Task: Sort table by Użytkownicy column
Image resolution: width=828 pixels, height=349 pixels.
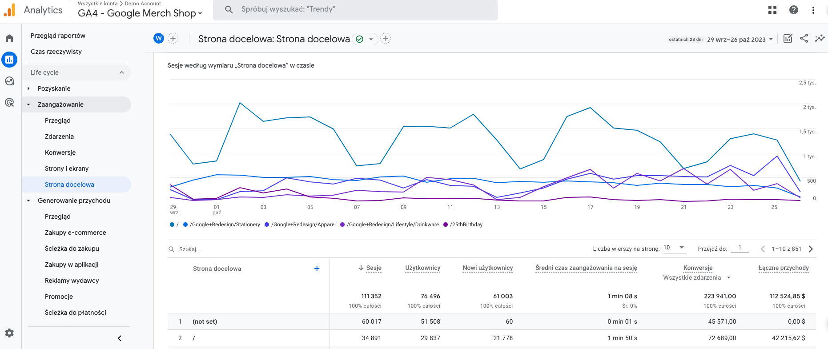Action: click(x=423, y=268)
